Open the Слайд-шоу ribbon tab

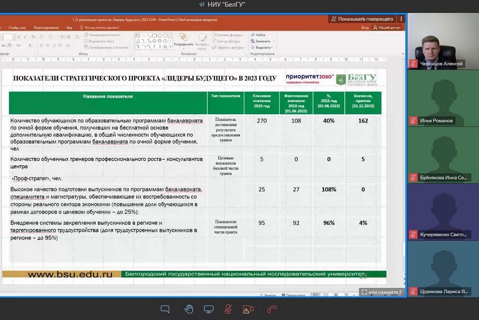[17, 27]
